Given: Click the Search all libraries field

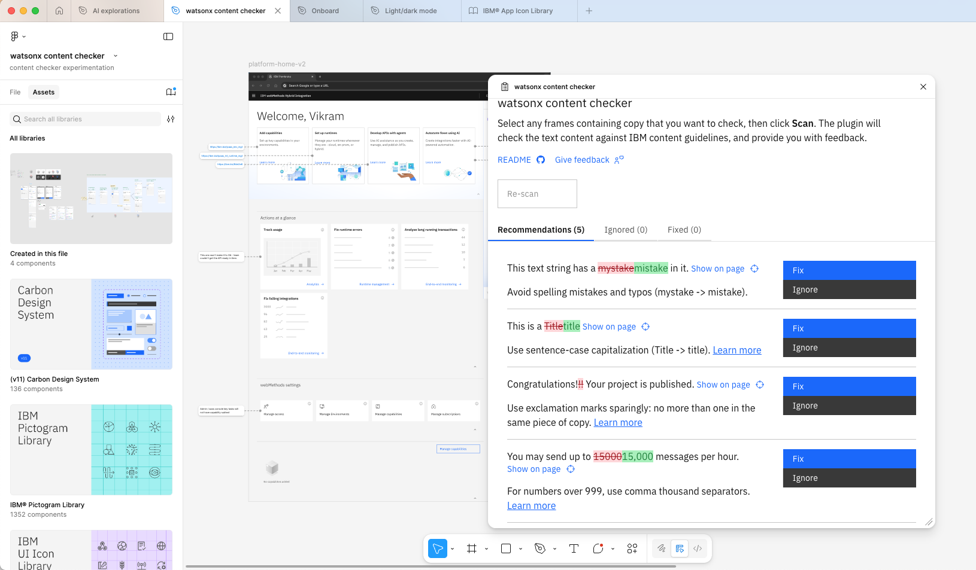Looking at the screenshot, I should tap(86, 119).
